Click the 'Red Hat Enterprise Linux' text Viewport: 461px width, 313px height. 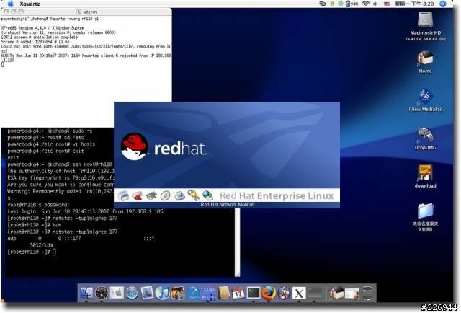277,196
